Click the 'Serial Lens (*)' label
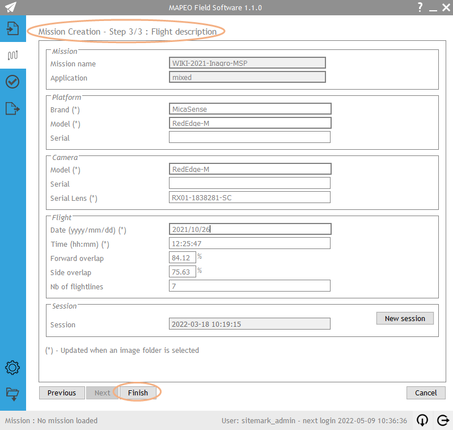The height and width of the screenshot is (430, 453). [x=74, y=198]
